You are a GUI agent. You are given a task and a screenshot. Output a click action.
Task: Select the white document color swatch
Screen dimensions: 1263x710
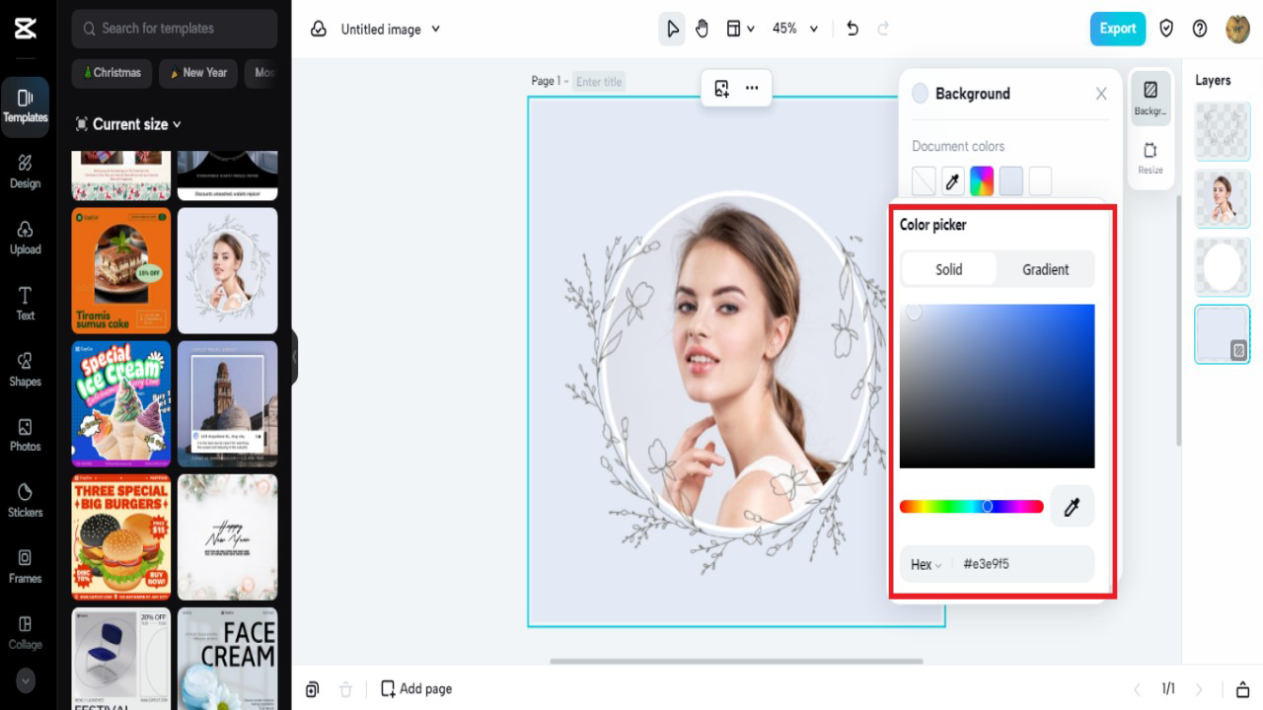(1040, 181)
